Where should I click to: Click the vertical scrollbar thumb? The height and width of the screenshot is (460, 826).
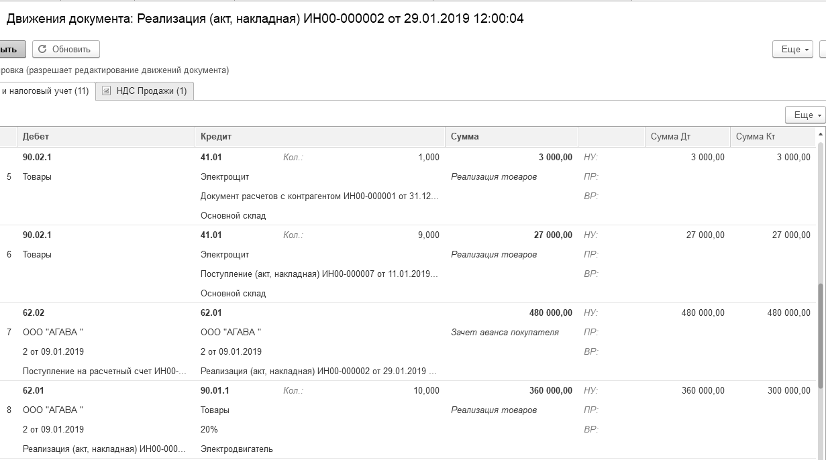(822, 335)
